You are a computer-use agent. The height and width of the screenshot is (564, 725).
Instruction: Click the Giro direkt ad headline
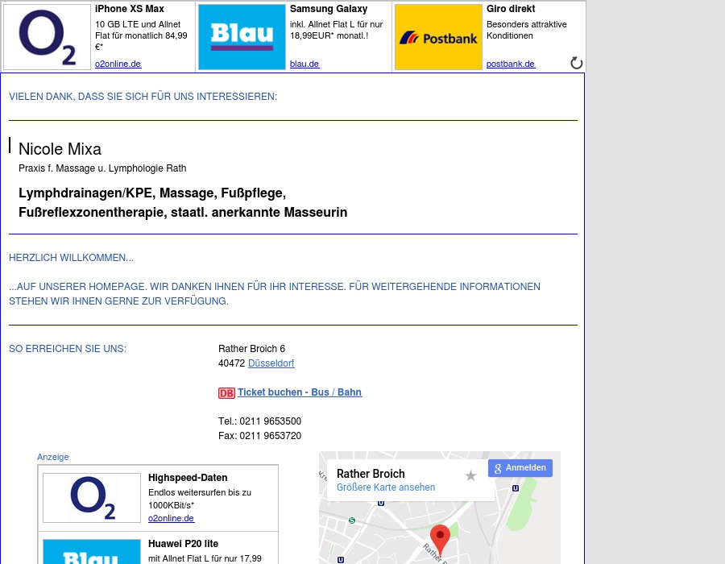510,9
